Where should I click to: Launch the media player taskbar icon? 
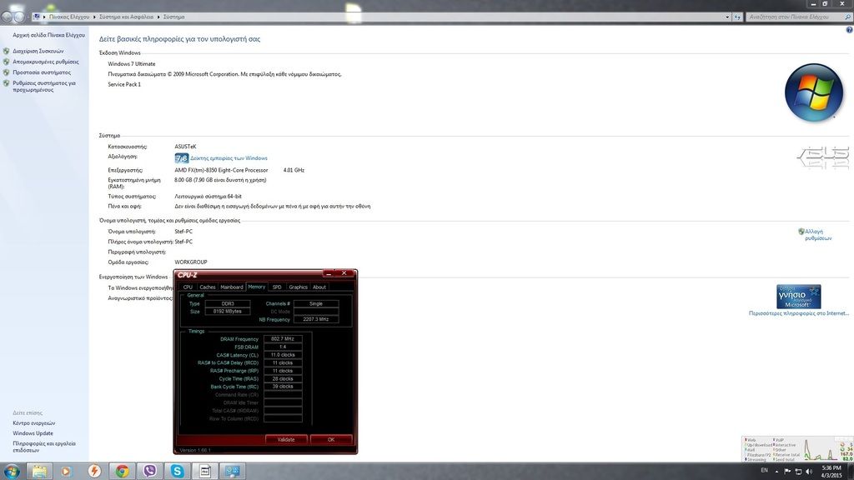(x=67, y=471)
